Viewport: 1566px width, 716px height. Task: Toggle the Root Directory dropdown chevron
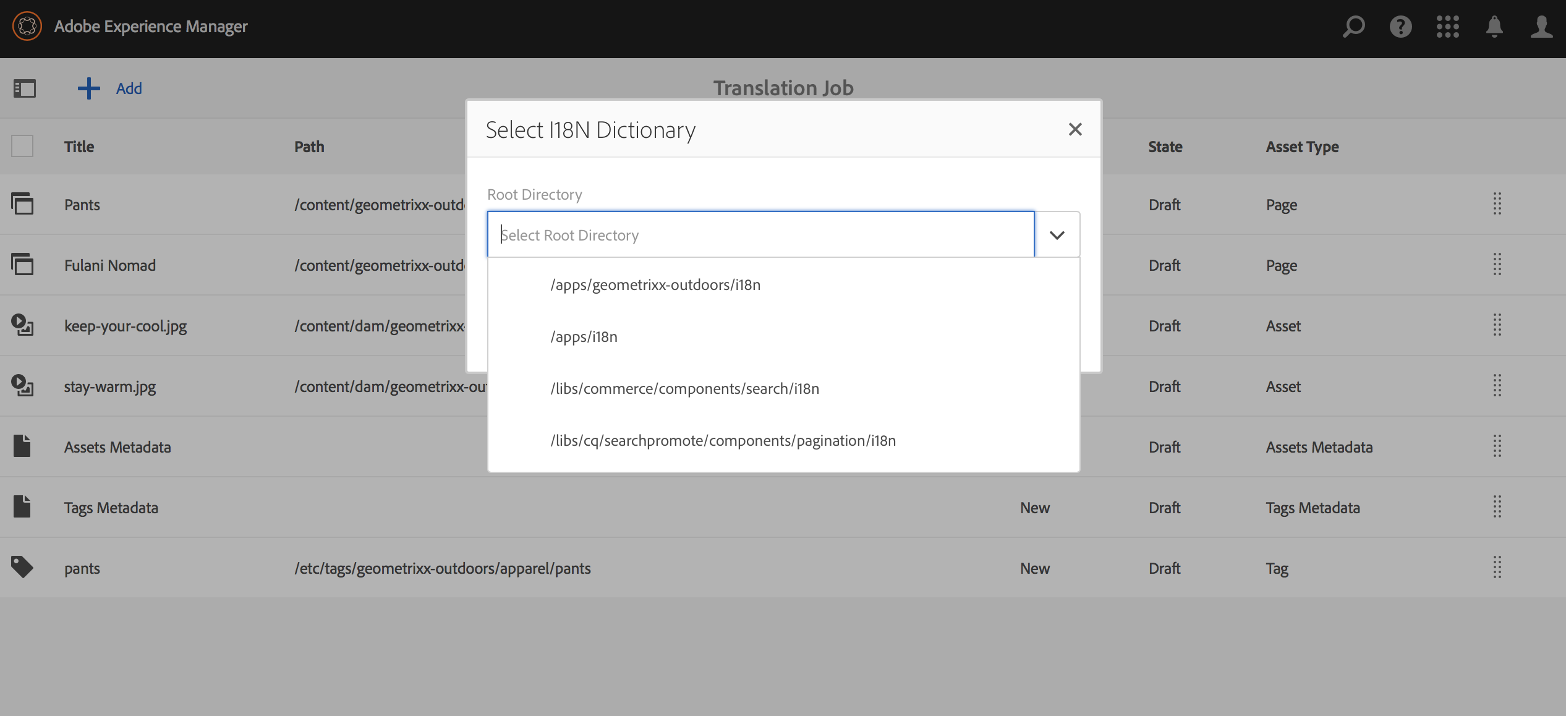pyautogui.click(x=1057, y=235)
